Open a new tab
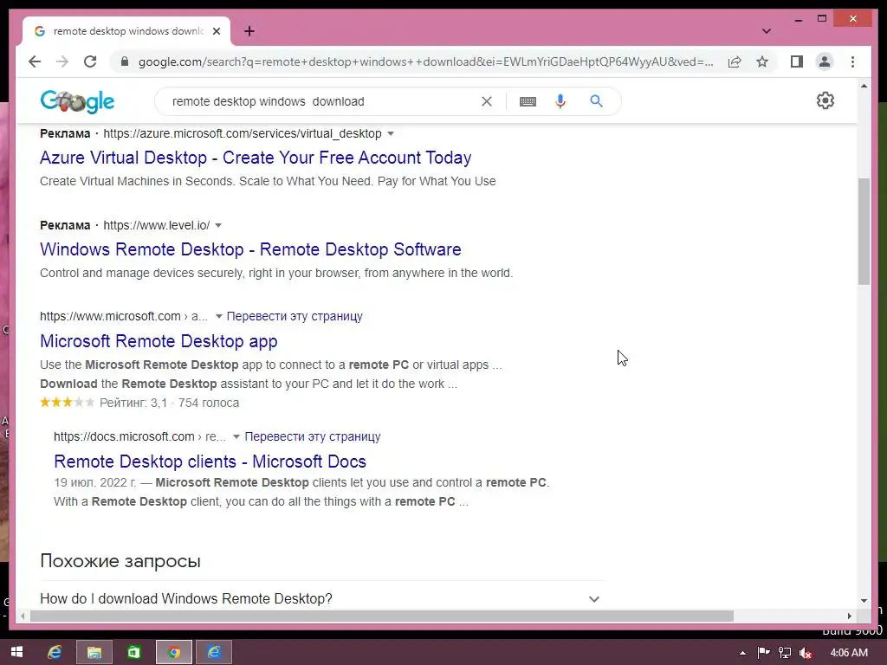887x665 pixels. pyautogui.click(x=249, y=31)
